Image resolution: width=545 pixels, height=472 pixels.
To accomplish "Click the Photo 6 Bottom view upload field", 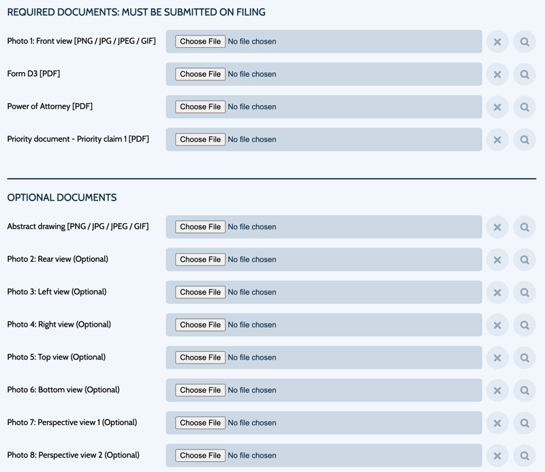I will click(x=324, y=390).
